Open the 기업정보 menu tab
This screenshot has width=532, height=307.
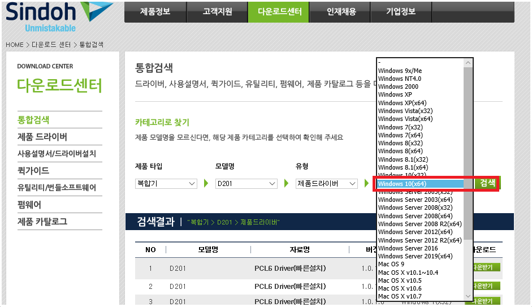(x=401, y=12)
